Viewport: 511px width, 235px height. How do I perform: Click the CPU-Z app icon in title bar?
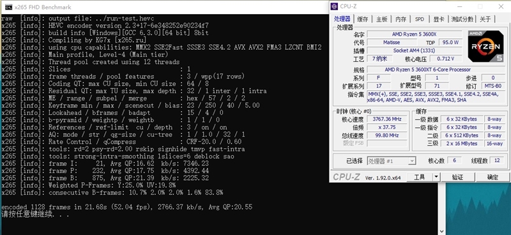click(x=334, y=6)
